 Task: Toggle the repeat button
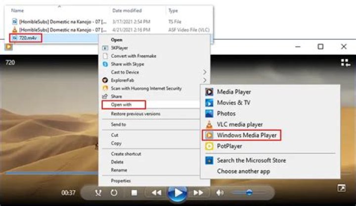pos(114,192)
